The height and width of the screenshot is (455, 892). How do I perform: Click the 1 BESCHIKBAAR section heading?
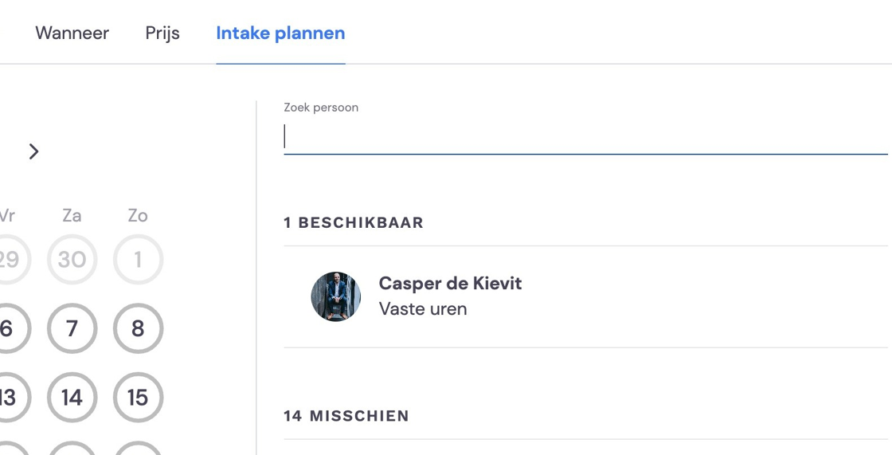coord(354,222)
